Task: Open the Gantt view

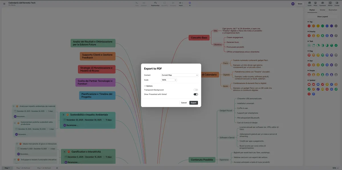Action: 310,4
